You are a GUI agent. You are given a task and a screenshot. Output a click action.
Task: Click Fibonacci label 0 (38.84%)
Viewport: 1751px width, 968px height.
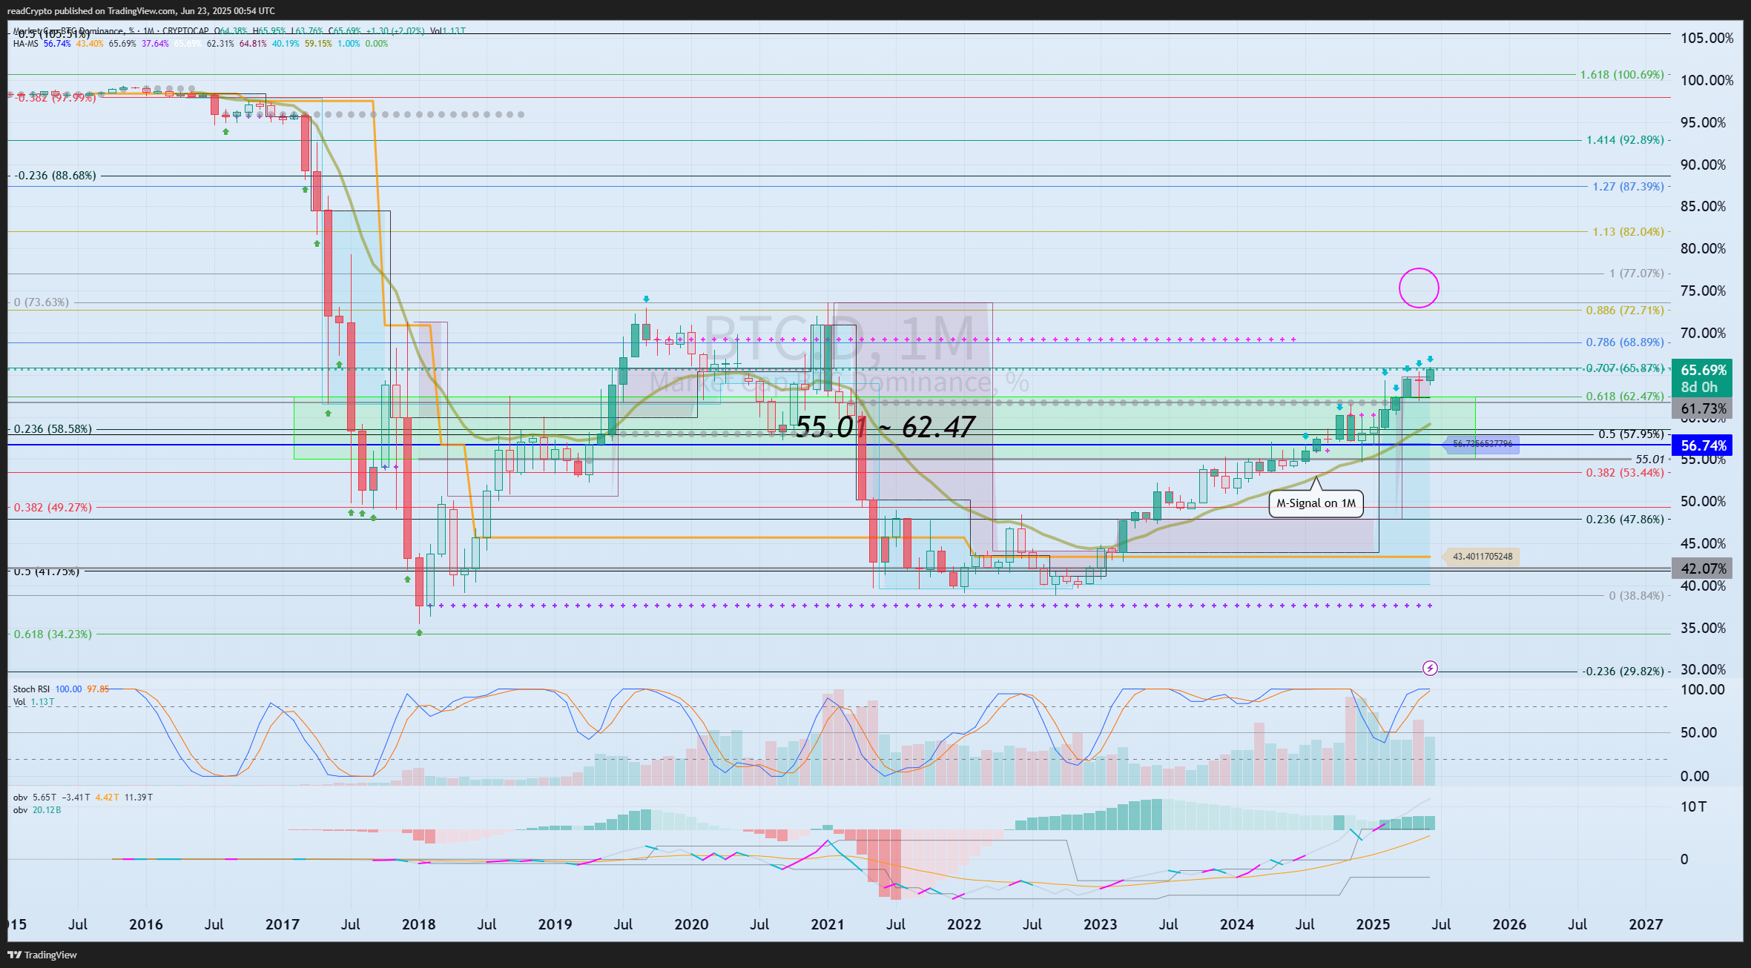point(1636,596)
